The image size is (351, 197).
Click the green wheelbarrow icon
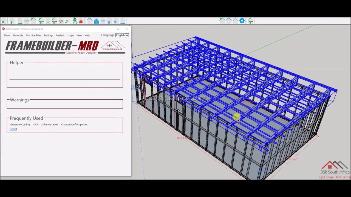coord(74,21)
